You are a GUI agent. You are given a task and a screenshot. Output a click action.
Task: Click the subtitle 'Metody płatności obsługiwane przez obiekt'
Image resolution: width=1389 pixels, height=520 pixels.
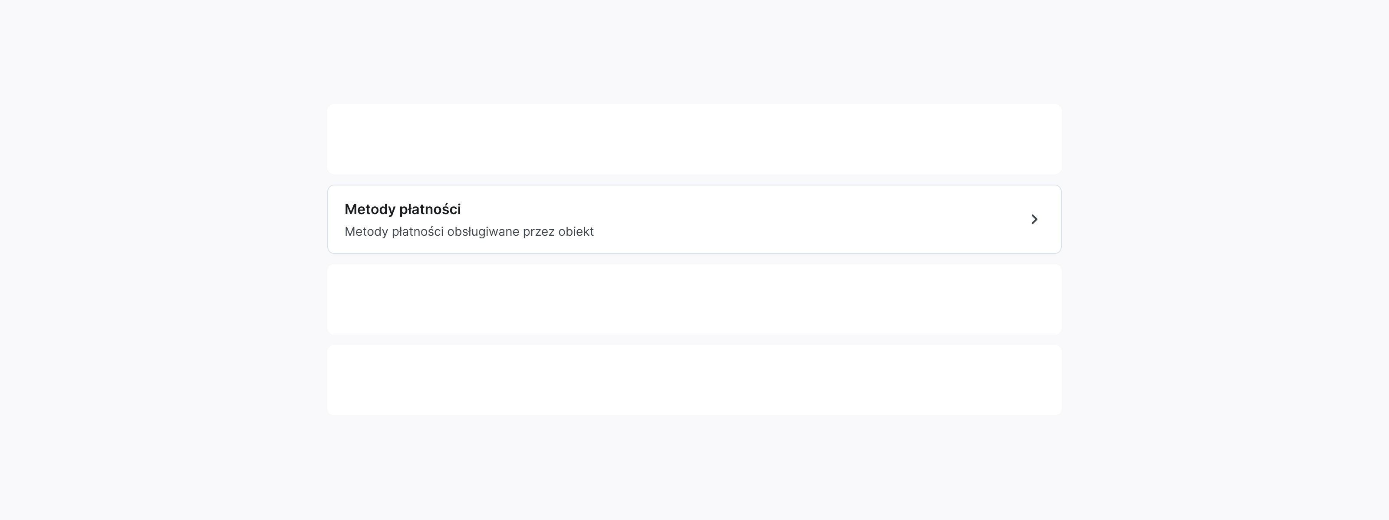tap(469, 231)
